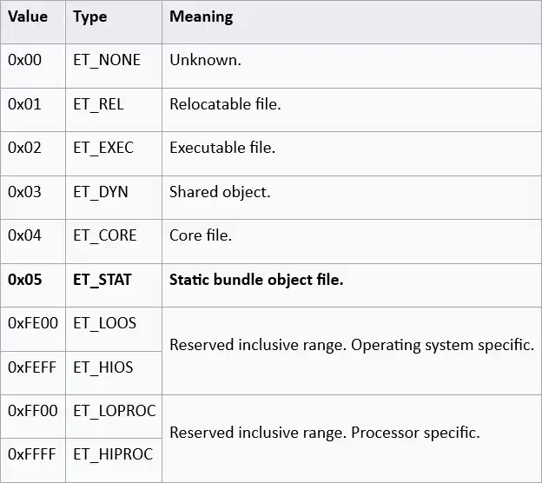Click the 'Relocatable file.' meaning cell
The width and height of the screenshot is (542, 483).
click(x=352, y=110)
